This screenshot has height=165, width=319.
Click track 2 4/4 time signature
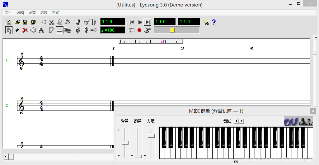pos(41,106)
